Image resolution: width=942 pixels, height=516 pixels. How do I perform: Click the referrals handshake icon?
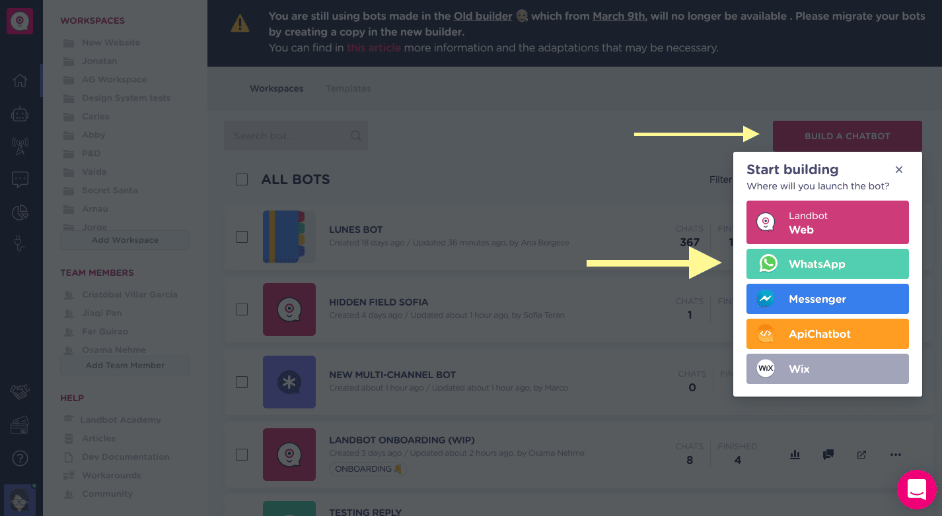[20, 391]
